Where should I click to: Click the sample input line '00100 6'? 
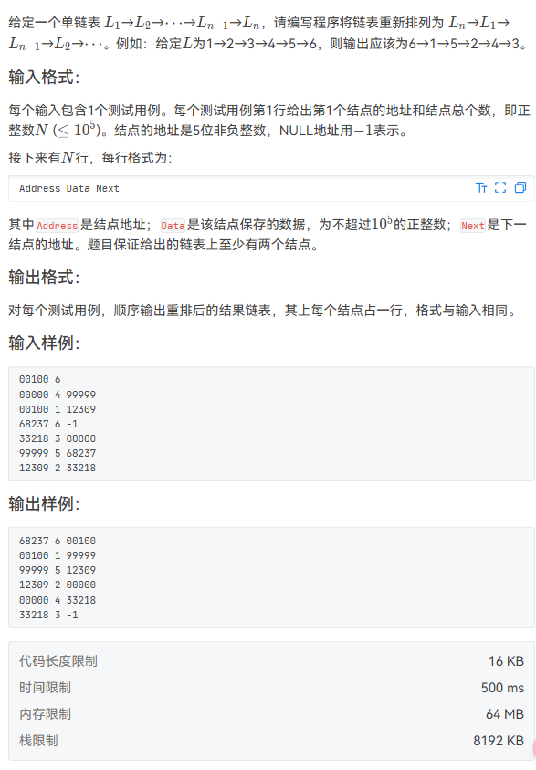(x=40, y=379)
